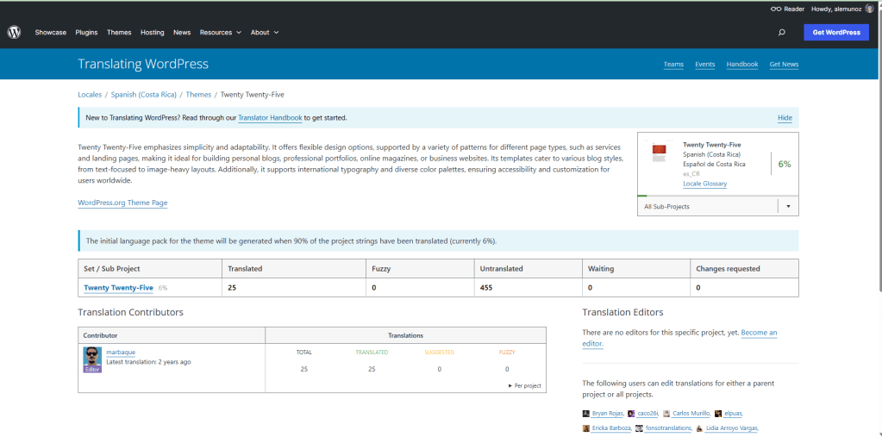The height and width of the screenshot is (437, 882).
Task: Click Carlos Murillo avatar image
Action: pyautogui.click(x=666, y=414)
